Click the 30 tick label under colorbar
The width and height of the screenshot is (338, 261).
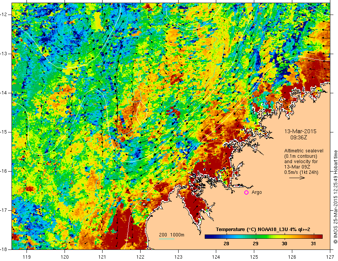coord(284,244)
